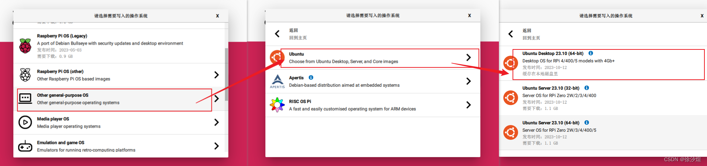
Task: Close the left OS selection dialog
Action: pyautogui.click(x=217, y=16)
